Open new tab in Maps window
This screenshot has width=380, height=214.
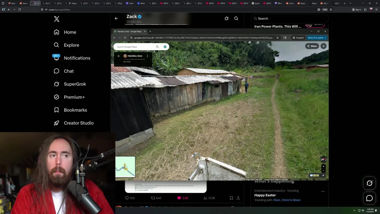[x=150, y=32]
